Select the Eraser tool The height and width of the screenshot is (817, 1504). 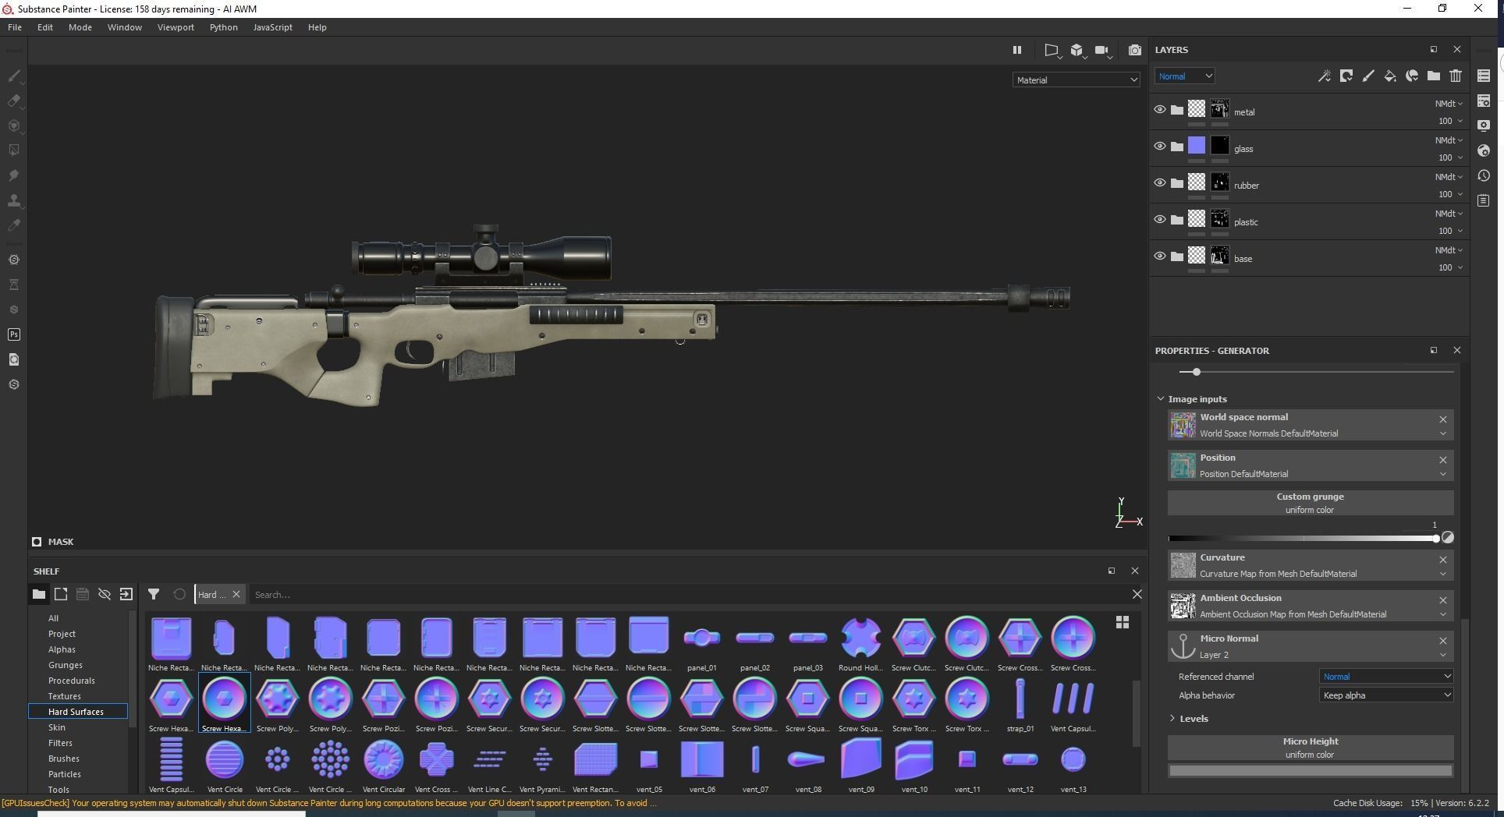click(x=14, y=101)
